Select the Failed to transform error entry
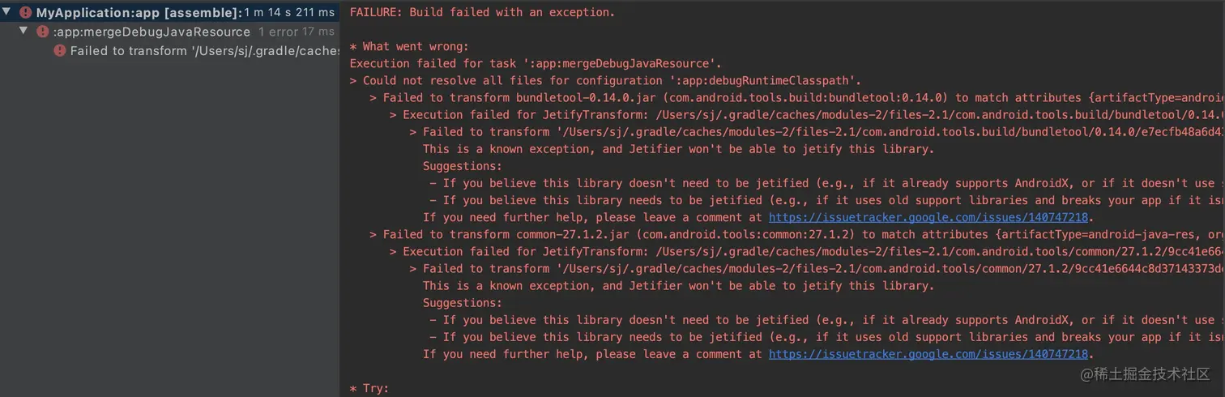 204,50
